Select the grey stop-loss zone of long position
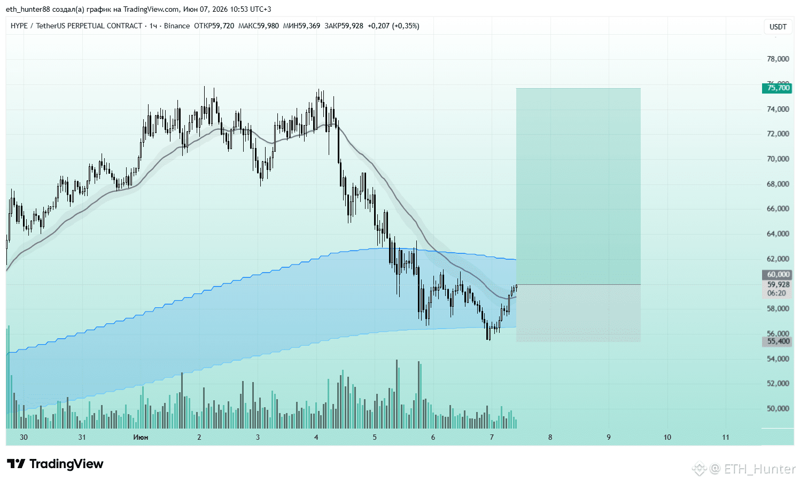The height and width of the screenshot is (482, 800). point(578,313)
